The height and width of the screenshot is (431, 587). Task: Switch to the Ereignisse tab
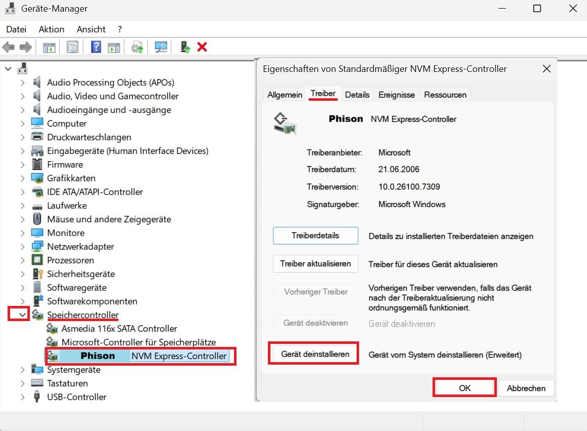pos(397,95)
